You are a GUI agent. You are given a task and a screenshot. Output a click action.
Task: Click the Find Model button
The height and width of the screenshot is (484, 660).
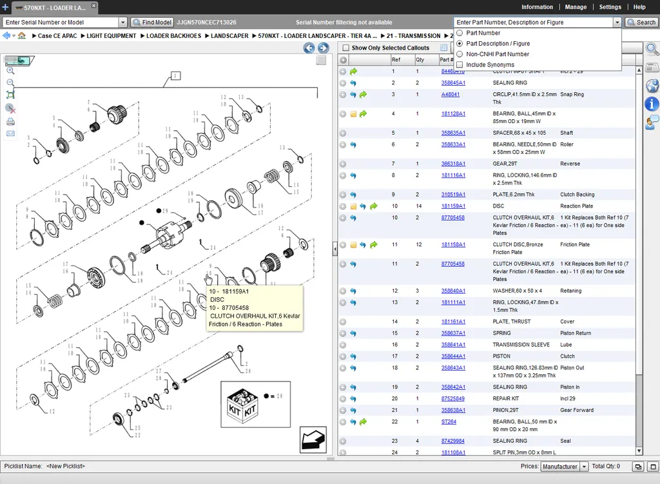point(152,23)
